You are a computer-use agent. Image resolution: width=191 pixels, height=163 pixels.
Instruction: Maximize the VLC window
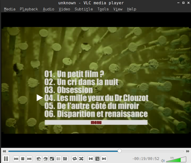coord(183,3)
